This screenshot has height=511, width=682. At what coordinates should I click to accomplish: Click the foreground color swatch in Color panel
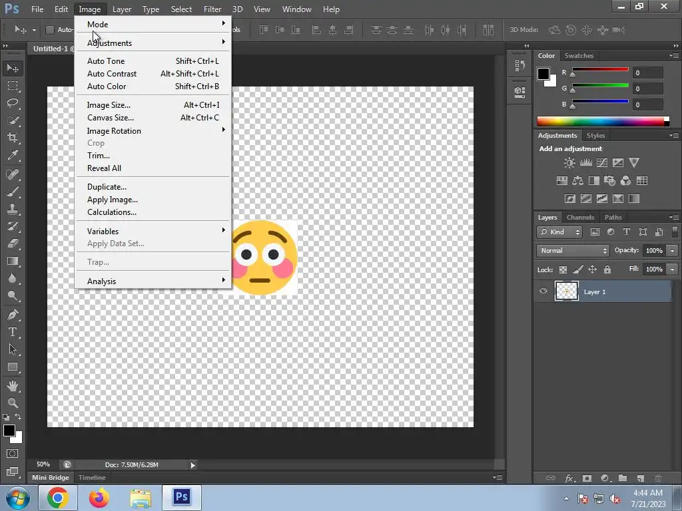[543, 74]
